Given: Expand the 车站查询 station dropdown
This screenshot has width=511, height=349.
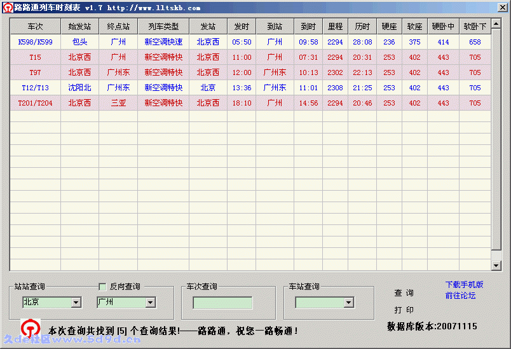Looking at the screenshot, I should pos(349,303).
